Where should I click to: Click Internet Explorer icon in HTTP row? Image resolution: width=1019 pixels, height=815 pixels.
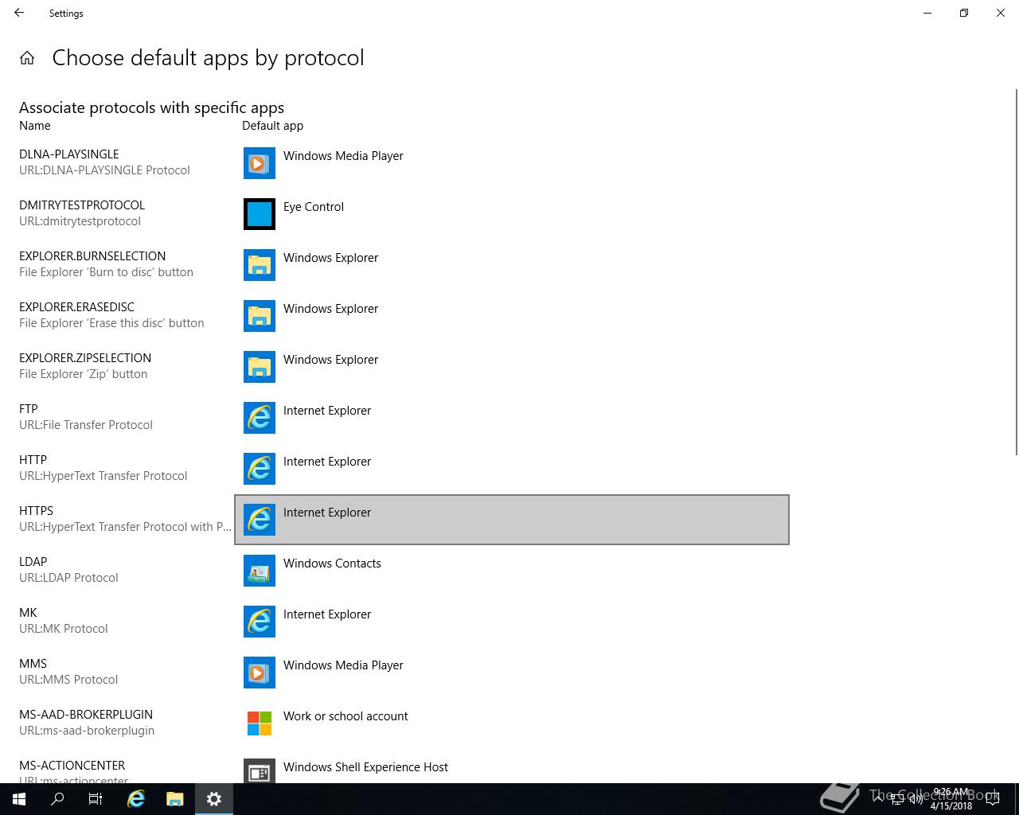(260, 469)
